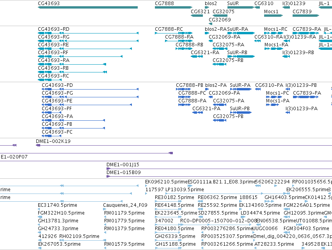This screenshot has height=250, width=332.
Task: Click protein Mocs1-PC label
Action: [x=278, y=93]
